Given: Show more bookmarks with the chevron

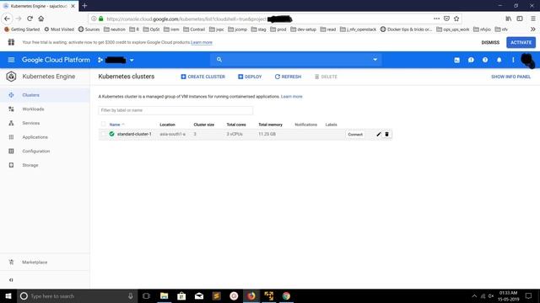Looking at the screenshot, I should pyautogui.click(x=532, y=29).
